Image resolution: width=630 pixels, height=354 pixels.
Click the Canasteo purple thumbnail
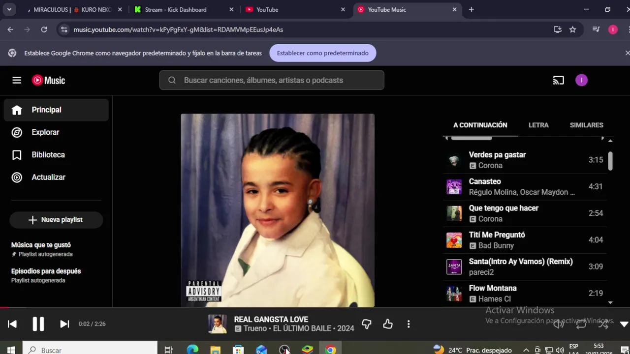454,187
